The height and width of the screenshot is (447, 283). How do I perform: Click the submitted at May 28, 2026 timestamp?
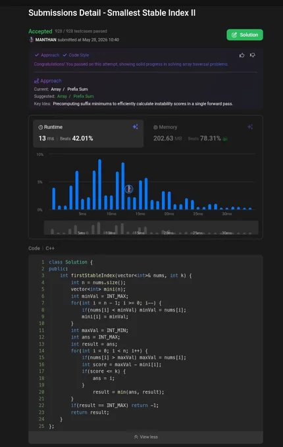pyautogui.click(x=88, y=39)
